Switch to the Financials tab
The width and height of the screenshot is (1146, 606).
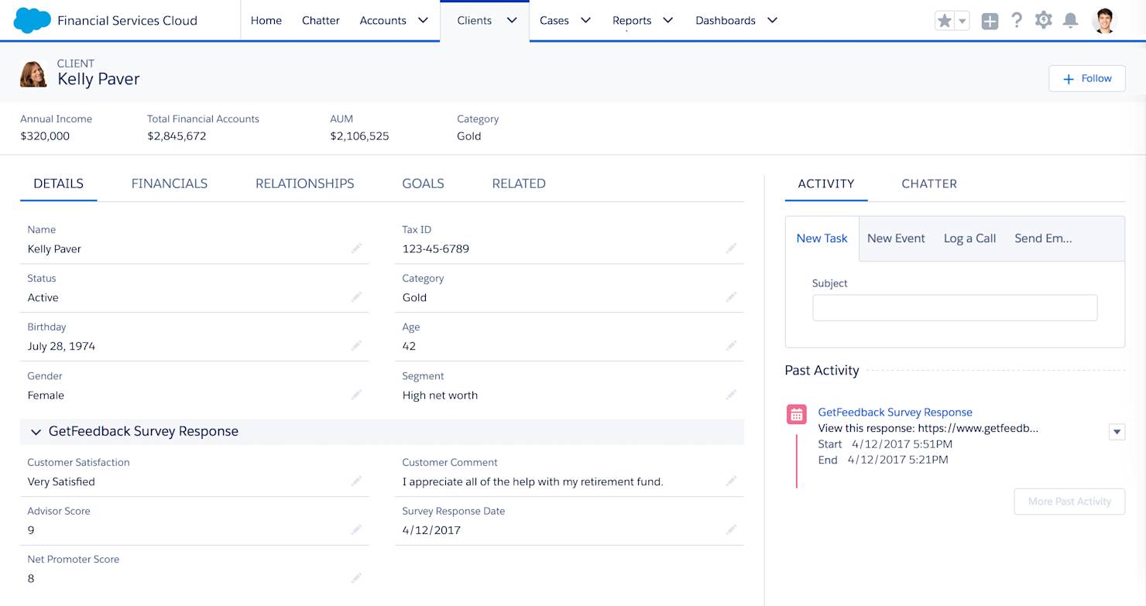click(170, 183)
